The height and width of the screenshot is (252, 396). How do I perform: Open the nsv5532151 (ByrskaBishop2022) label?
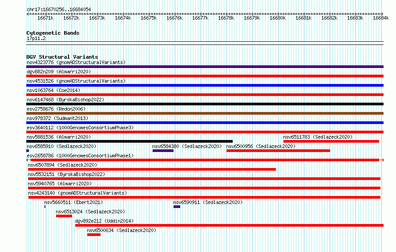pos(66,174)
